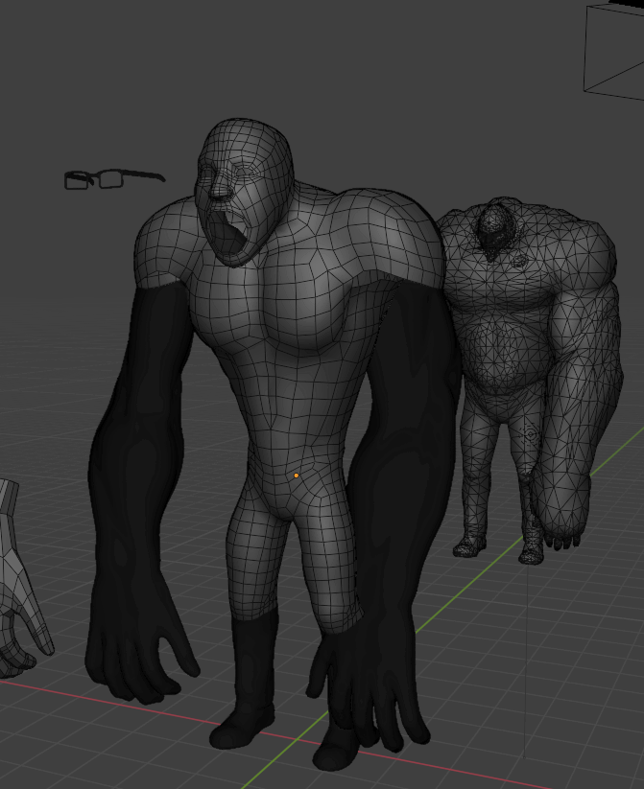Click the foreground character's open mouth

click(230, 240)
